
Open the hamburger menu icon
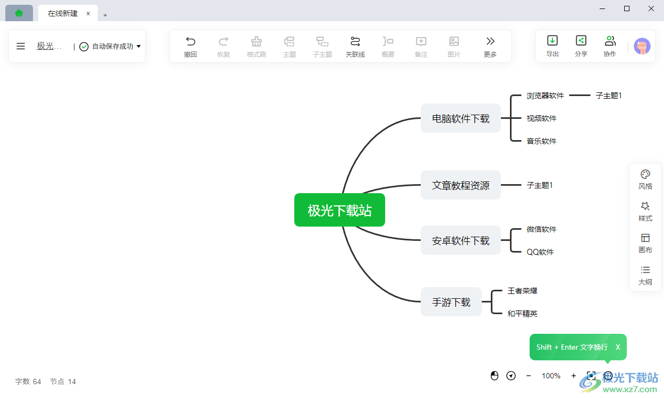click(x=21, y=46)
